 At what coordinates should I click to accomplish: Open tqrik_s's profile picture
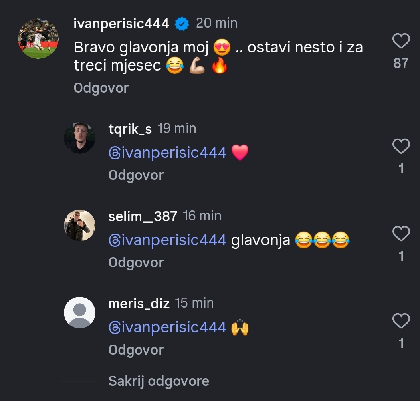click(79, 138)
